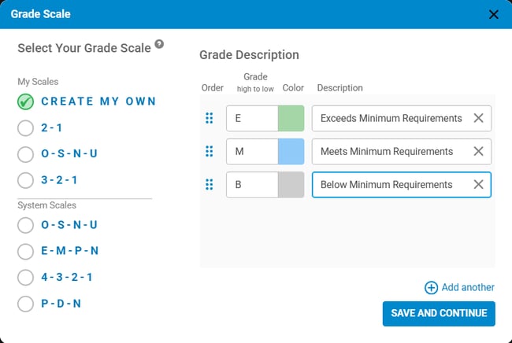Select the Create My Own option

tap(25, 101)
